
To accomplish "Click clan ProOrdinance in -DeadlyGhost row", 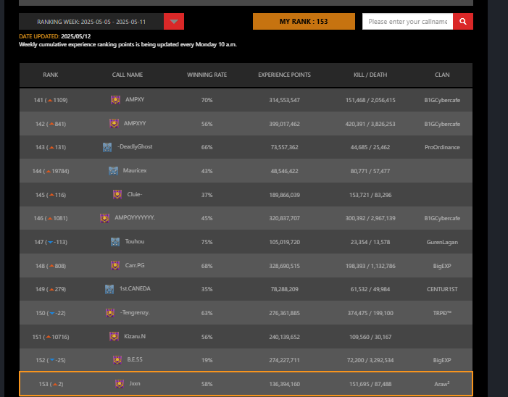I will [x=442, y=147].
